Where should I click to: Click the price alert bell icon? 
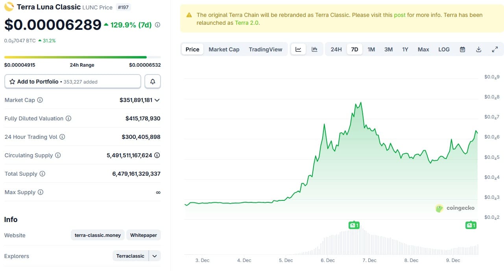pos(153,82)
